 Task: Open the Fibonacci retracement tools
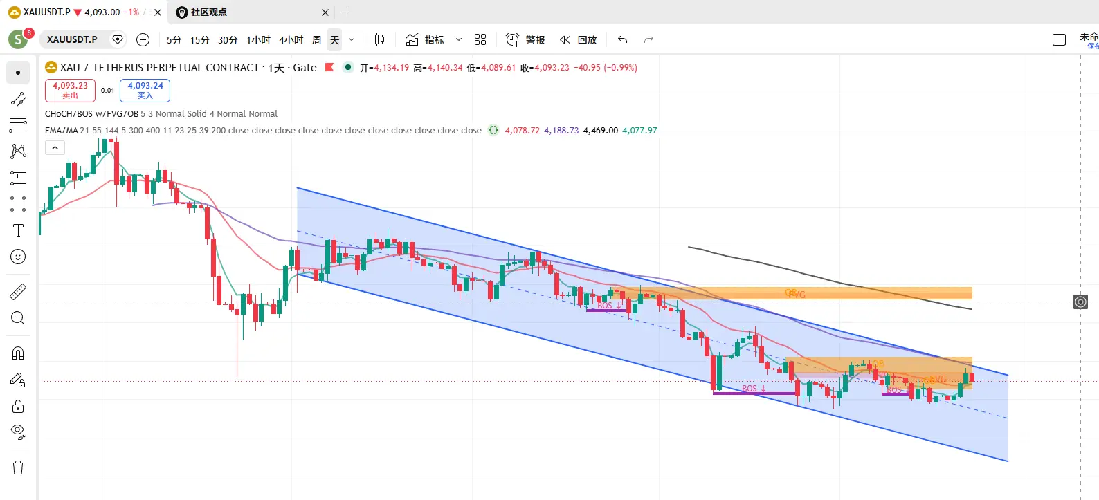click(x=18, y=125)
